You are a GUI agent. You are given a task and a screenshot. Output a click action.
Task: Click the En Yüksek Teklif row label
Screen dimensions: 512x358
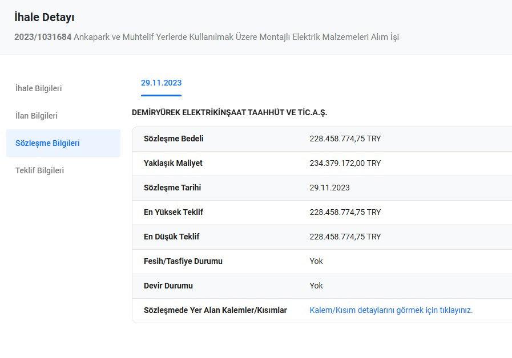(174, 212)
